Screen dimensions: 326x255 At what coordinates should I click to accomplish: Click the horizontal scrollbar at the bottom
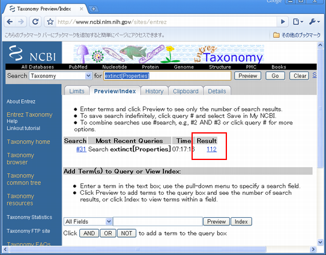137,249
